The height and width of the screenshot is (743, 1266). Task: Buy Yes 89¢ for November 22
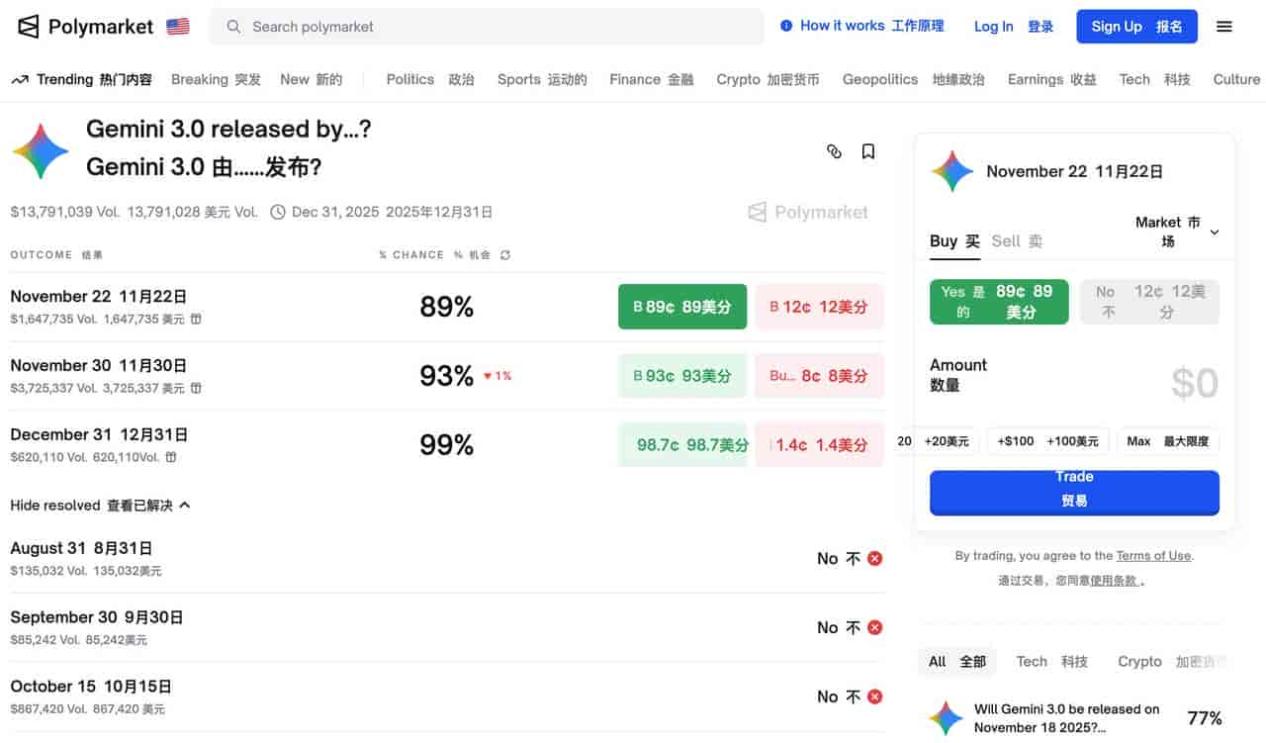pos(682,307)
